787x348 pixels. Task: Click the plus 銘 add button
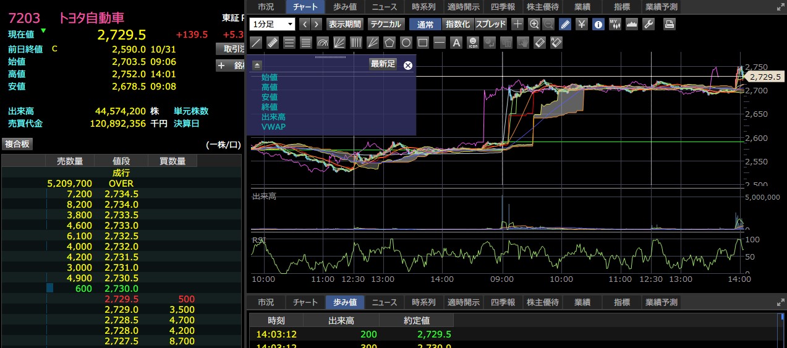[x=230, y=66]
